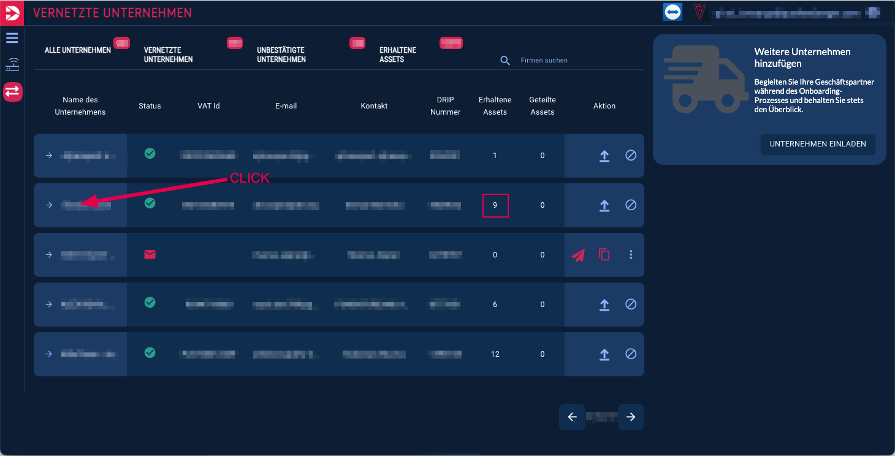Image resolution: width=895 pixels, height=456 pixels.
Task: Resend invitation with the paper plane icon
Action: [x=578, y=255]
